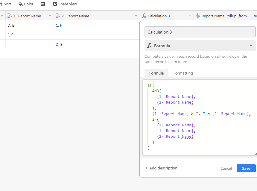Click the nested IF( in the formula
Screen dimensions: 257x191
[x=155, y=119]
